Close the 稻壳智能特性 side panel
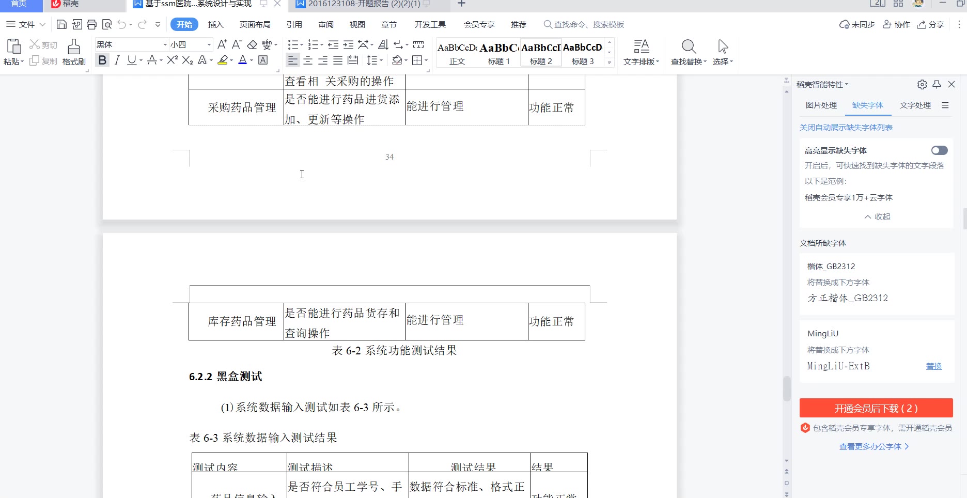967x498 pixels. tap(952, 84)
